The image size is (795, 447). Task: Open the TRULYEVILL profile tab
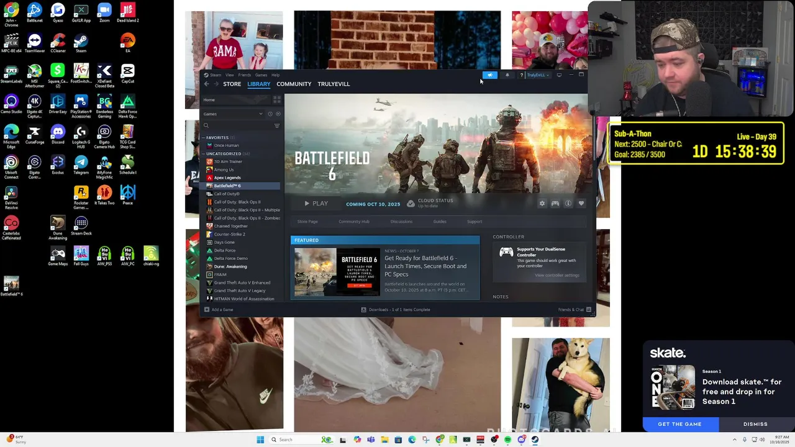tap(334, 84)
